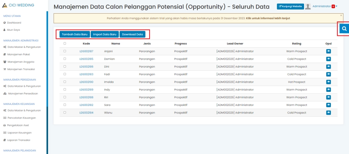
Task: Open Pencatatan Keuangan in sidebar
Action: [19, 118]
